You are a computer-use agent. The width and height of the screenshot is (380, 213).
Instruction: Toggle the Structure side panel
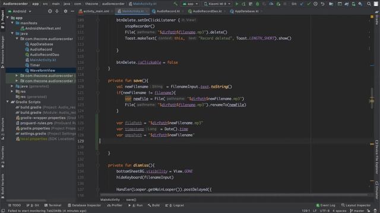2,129
